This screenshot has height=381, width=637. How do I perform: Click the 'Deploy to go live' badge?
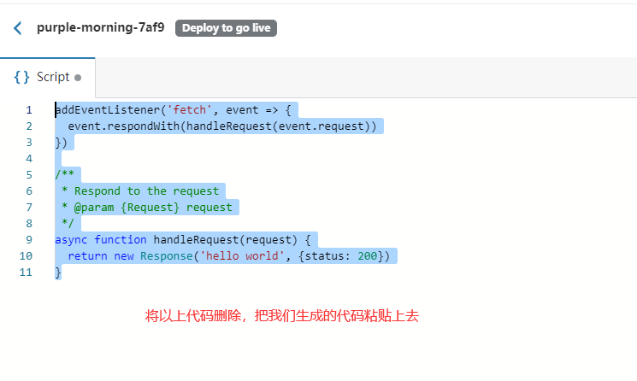tap(226, 28)
